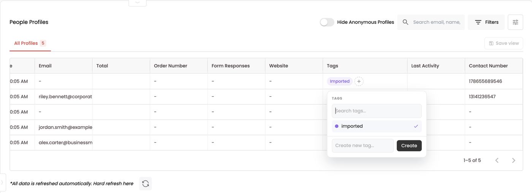Viewport: 532px width, 193px height.
Task: Click the Create tag button
Action: coord(409,146)
